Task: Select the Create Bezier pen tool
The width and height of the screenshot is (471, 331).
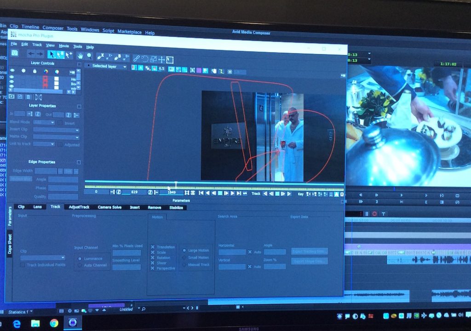Action: [x=117, y=57]
